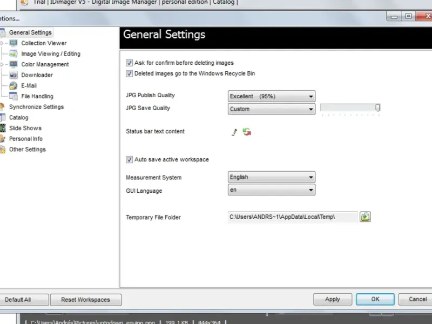
Task: Edit status bar text with pencil icon
Action: pyautogui.click(x=234, y=132)
